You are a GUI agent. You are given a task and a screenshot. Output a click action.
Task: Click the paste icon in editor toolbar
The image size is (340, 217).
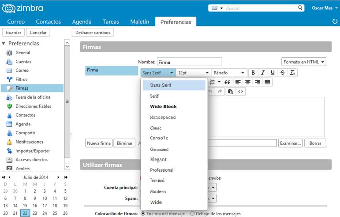[231, 91]
